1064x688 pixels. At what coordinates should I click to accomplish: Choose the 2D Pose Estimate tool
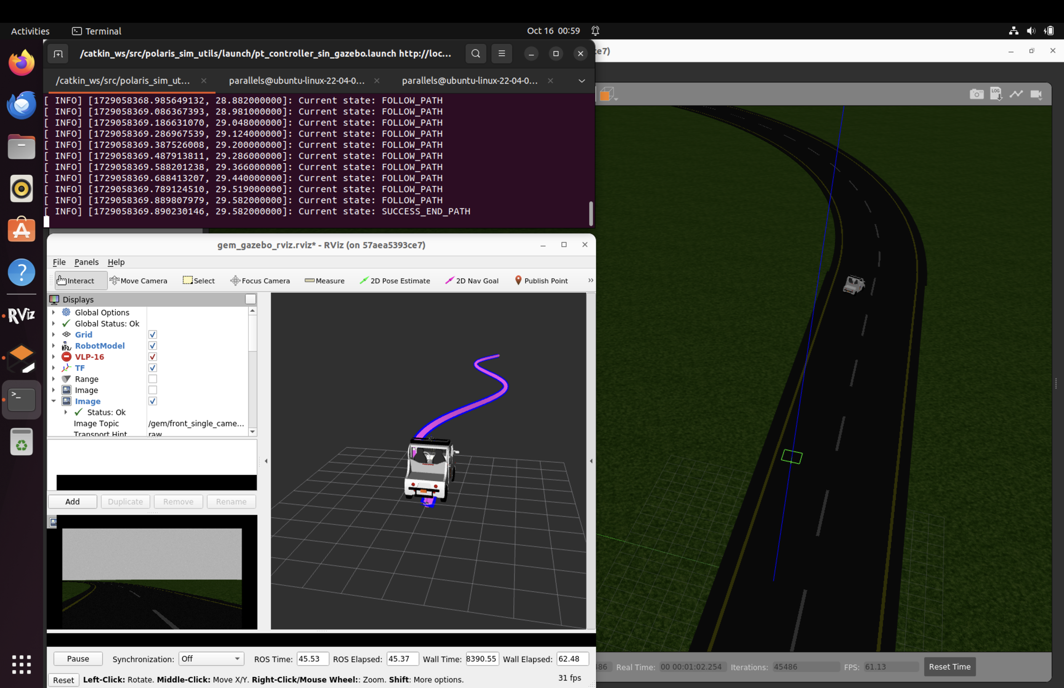[395, 281]
